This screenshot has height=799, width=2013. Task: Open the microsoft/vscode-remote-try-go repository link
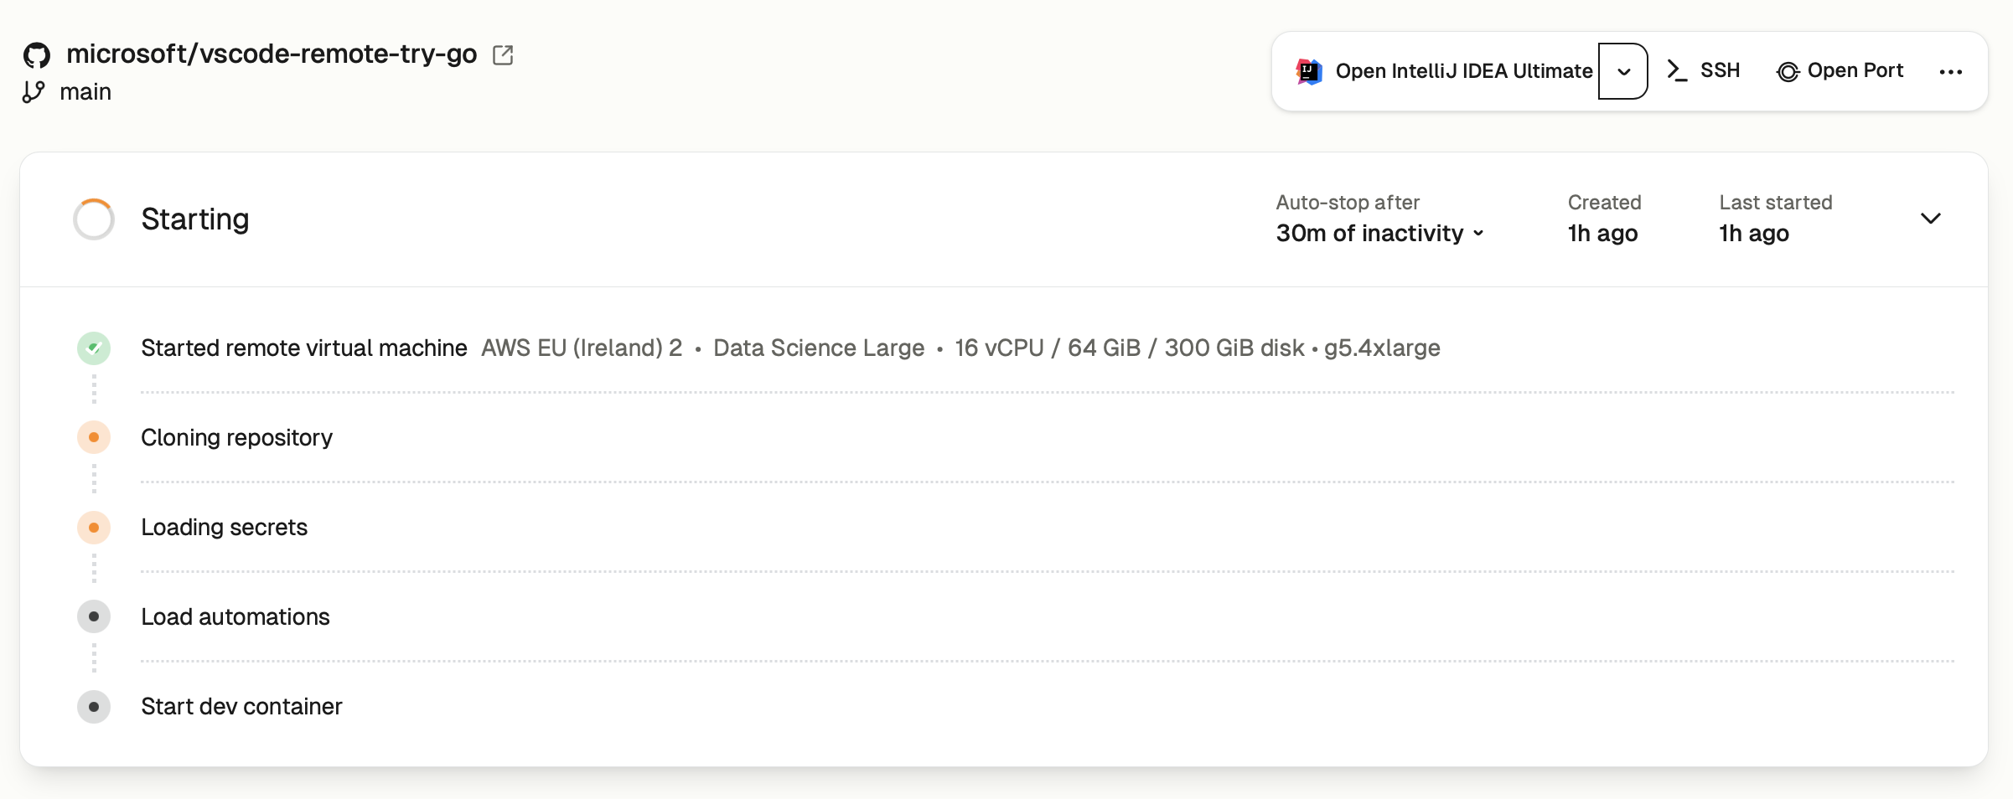click(272, 54)
